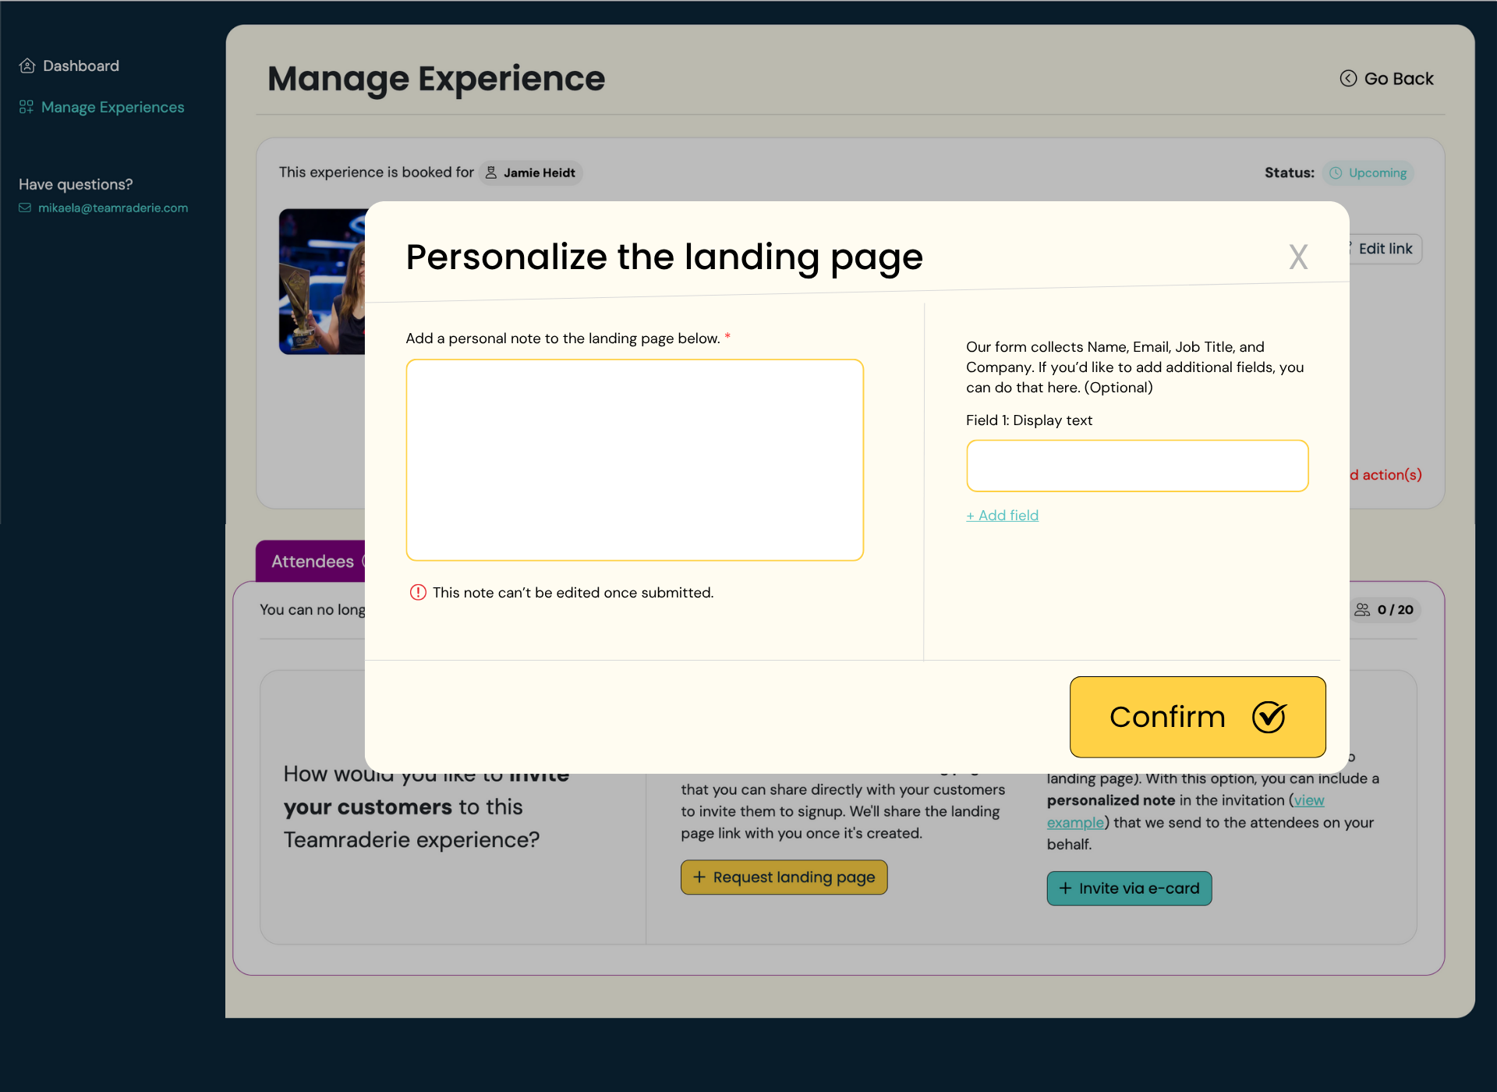
Task: Close the Personalize landing page dialog
Action: tap(1297, 257)
